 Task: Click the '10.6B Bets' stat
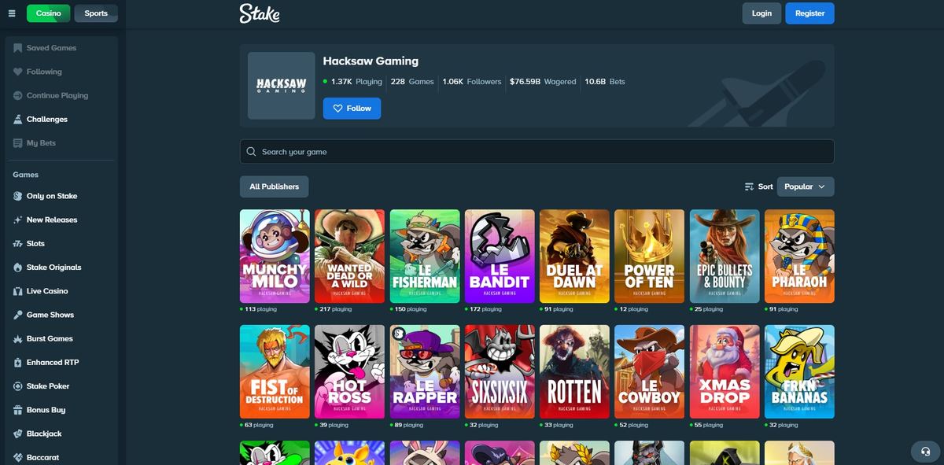coord(605,81)
